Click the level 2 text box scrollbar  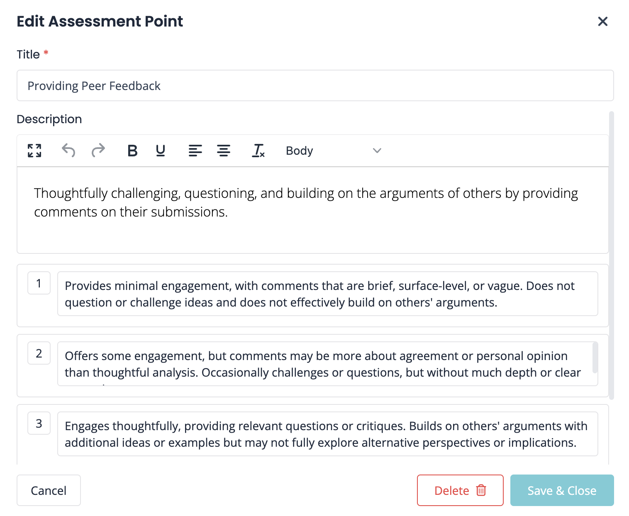click(595, 358)
